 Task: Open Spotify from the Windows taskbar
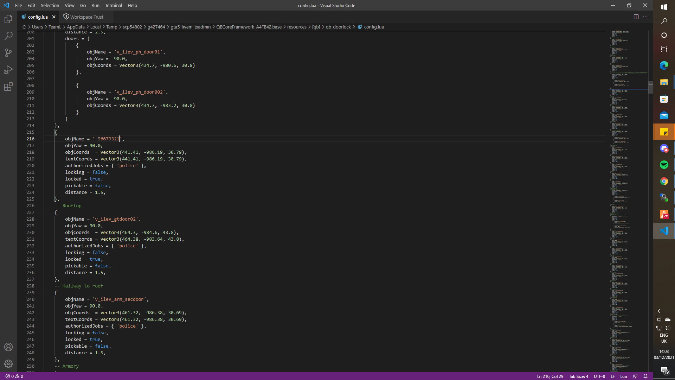tap(664, 165)
